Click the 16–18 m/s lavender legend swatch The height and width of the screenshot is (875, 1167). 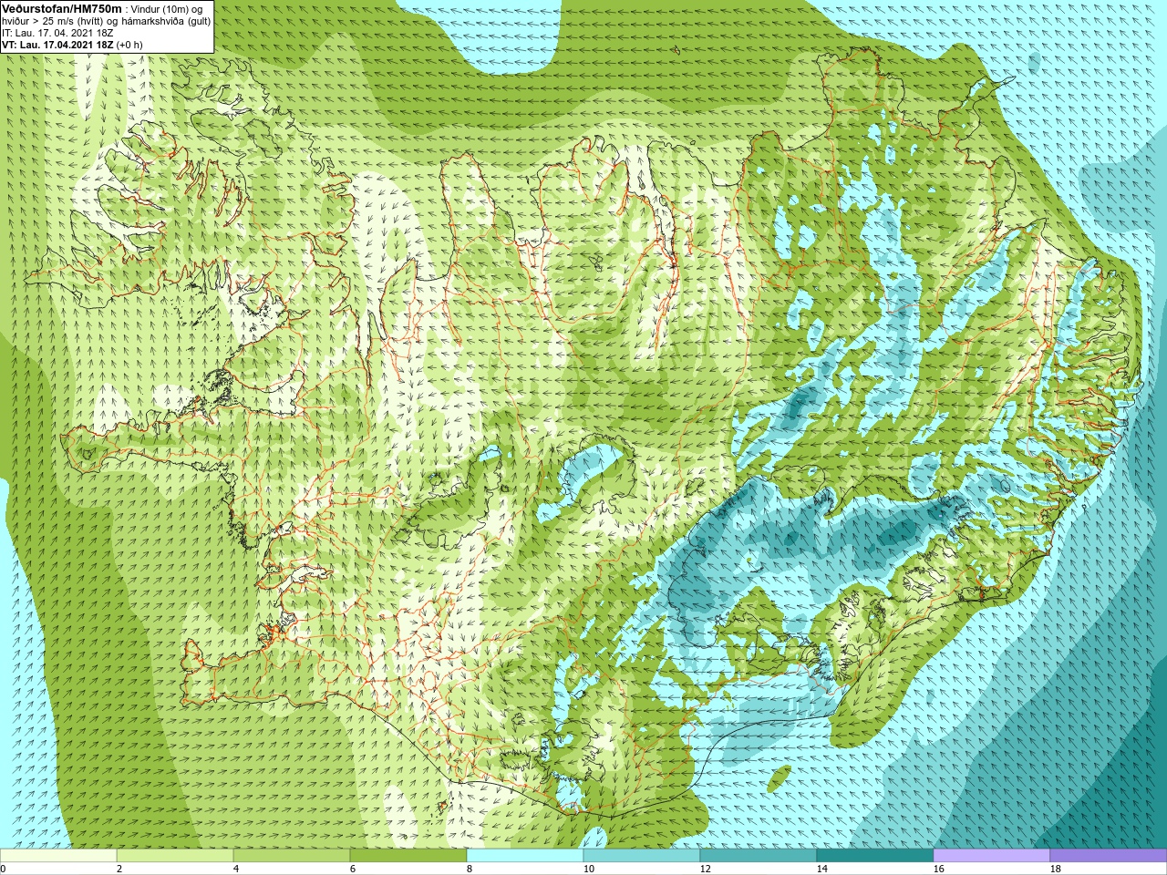(x=992, y=856)
